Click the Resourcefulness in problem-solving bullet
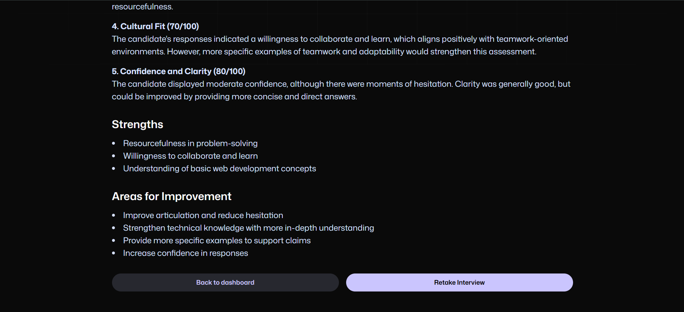The image size is (684, 312). tap(190, 143)
